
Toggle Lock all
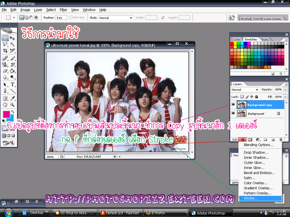[x=256, y=97]
